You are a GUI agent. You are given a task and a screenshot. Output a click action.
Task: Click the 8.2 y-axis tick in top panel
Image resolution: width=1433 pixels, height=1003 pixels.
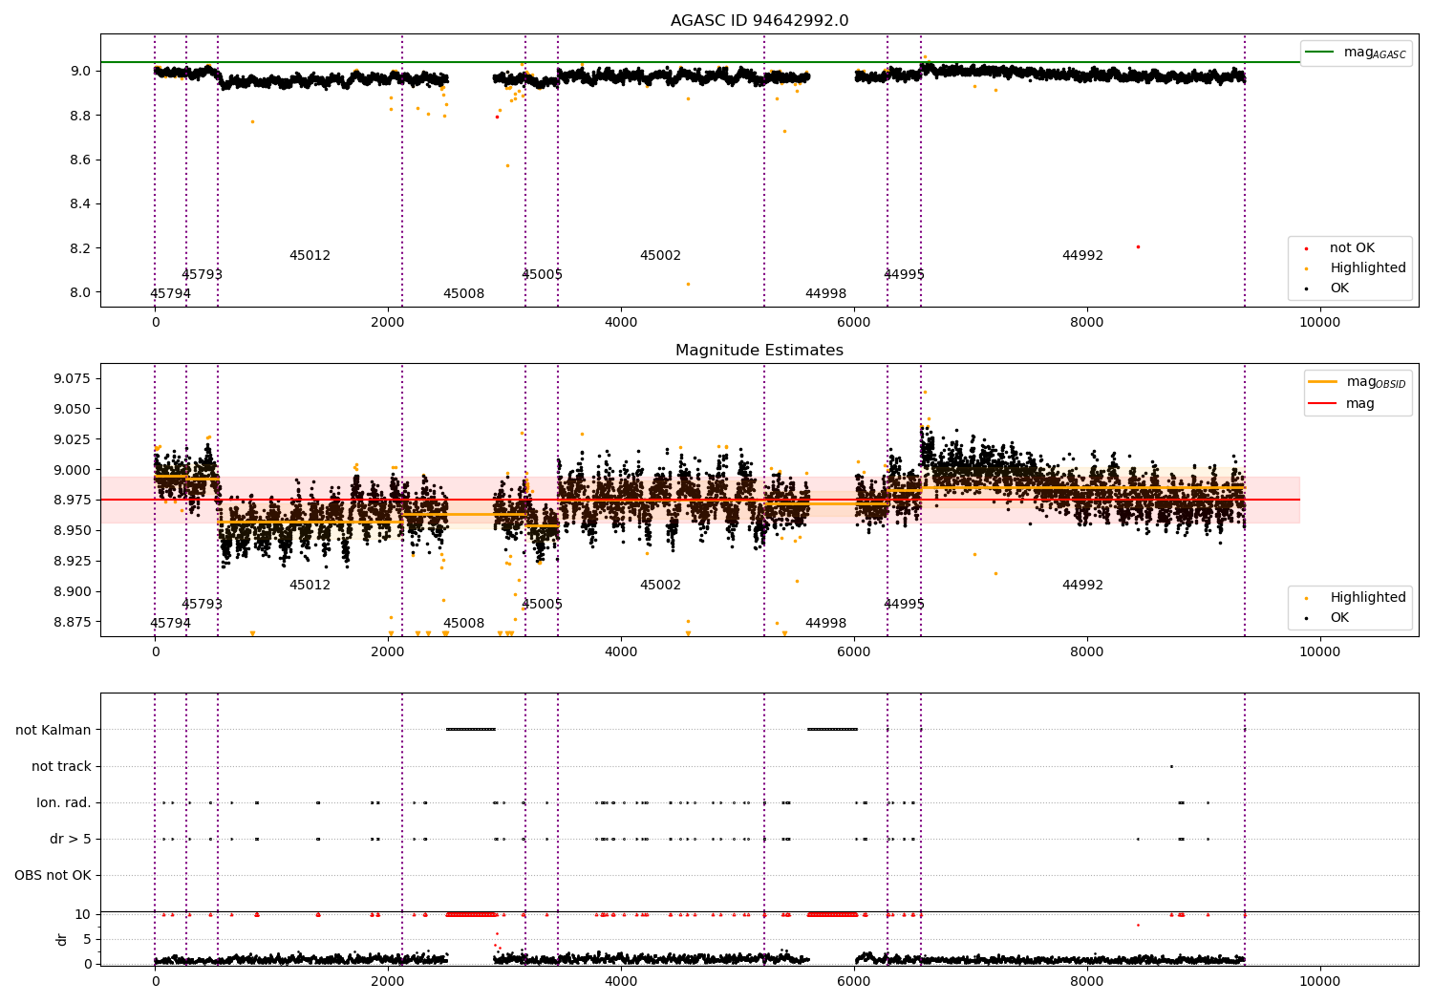(x=80, y=248)
